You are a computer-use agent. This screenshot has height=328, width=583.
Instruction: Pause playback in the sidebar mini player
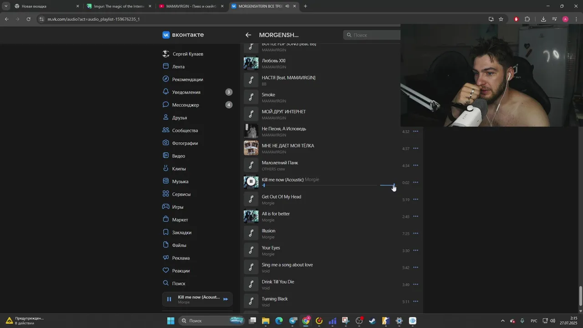click(169, 299)
